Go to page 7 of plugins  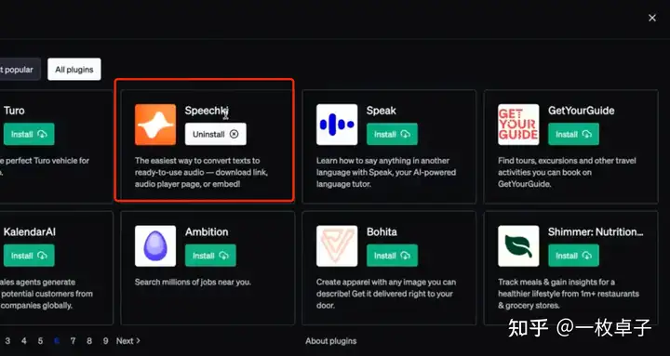pos(74,340)
